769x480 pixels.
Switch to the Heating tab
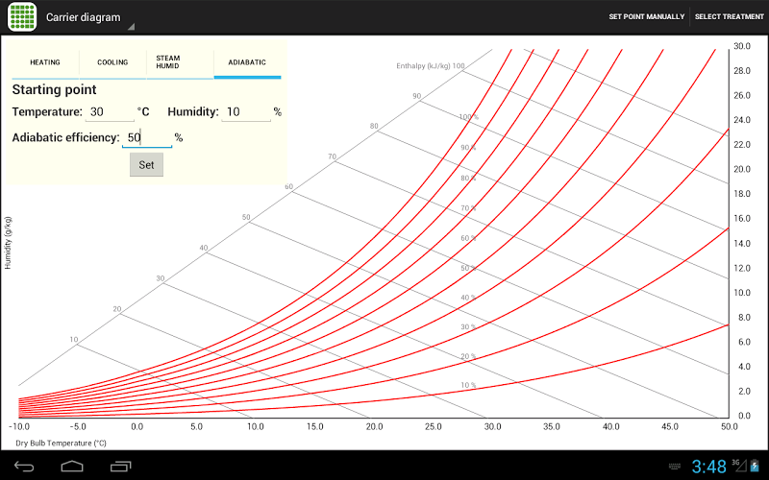[45, 62]
